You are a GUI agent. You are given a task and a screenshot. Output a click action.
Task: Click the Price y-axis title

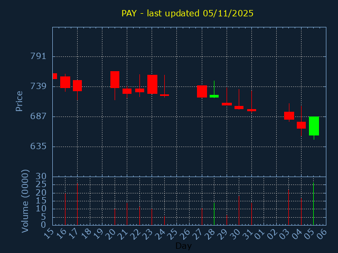click(x=20, y=101)
